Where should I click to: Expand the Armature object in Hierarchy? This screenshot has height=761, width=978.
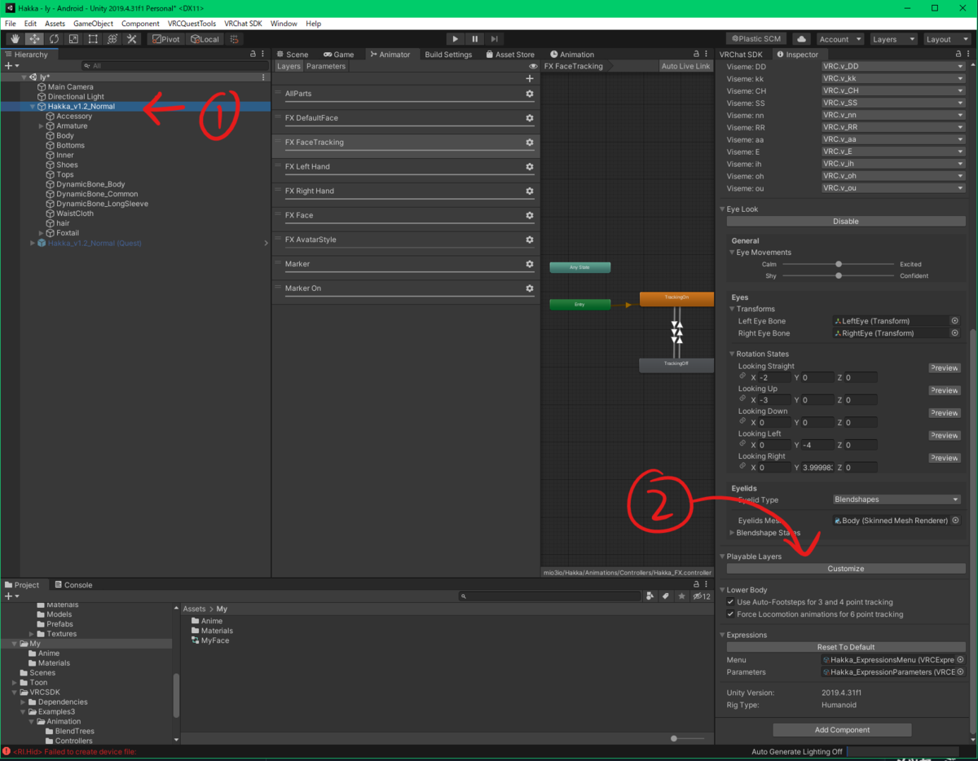click(x=42, y=126)
